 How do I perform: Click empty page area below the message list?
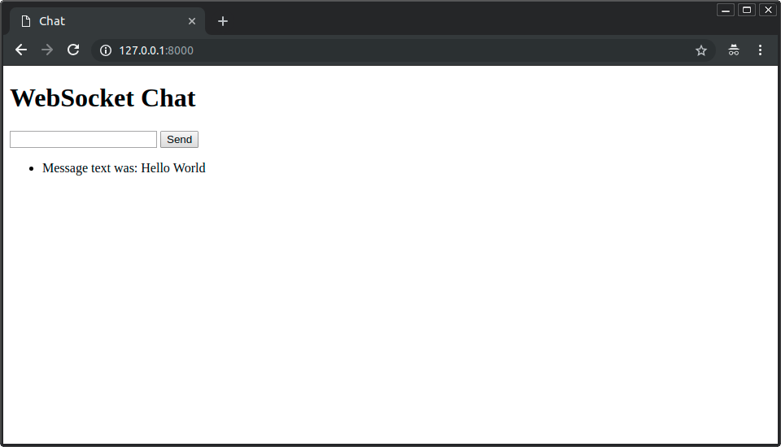[x=390, y=309]
